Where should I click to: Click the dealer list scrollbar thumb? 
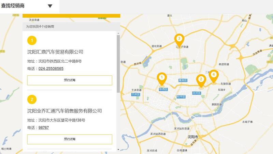tap(118, 64)
